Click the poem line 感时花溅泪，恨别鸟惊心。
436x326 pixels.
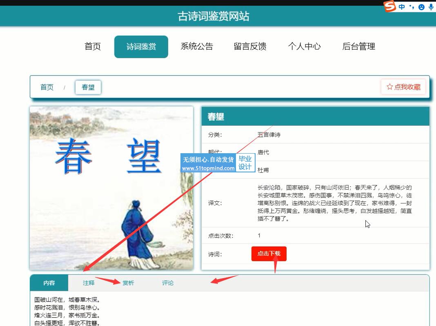[x=67, y=308]
